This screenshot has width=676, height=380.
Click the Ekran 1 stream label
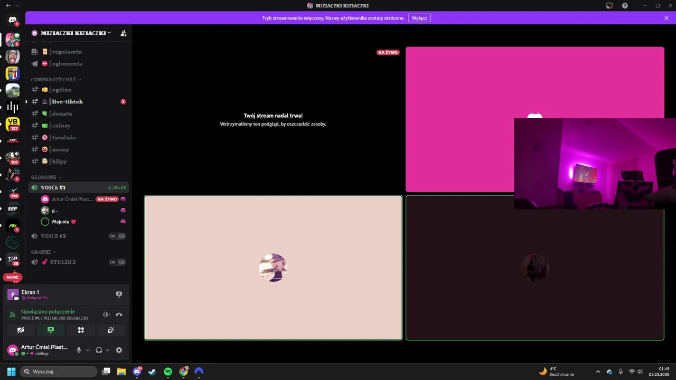tap(30, 292)
